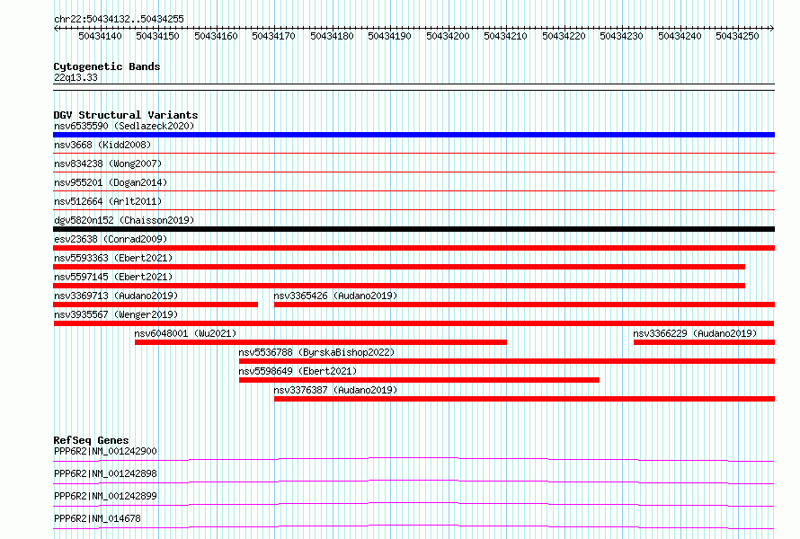Select the nsv3376387 (Audano2019) variant
800x539 pixels.
tap(335, 390)
